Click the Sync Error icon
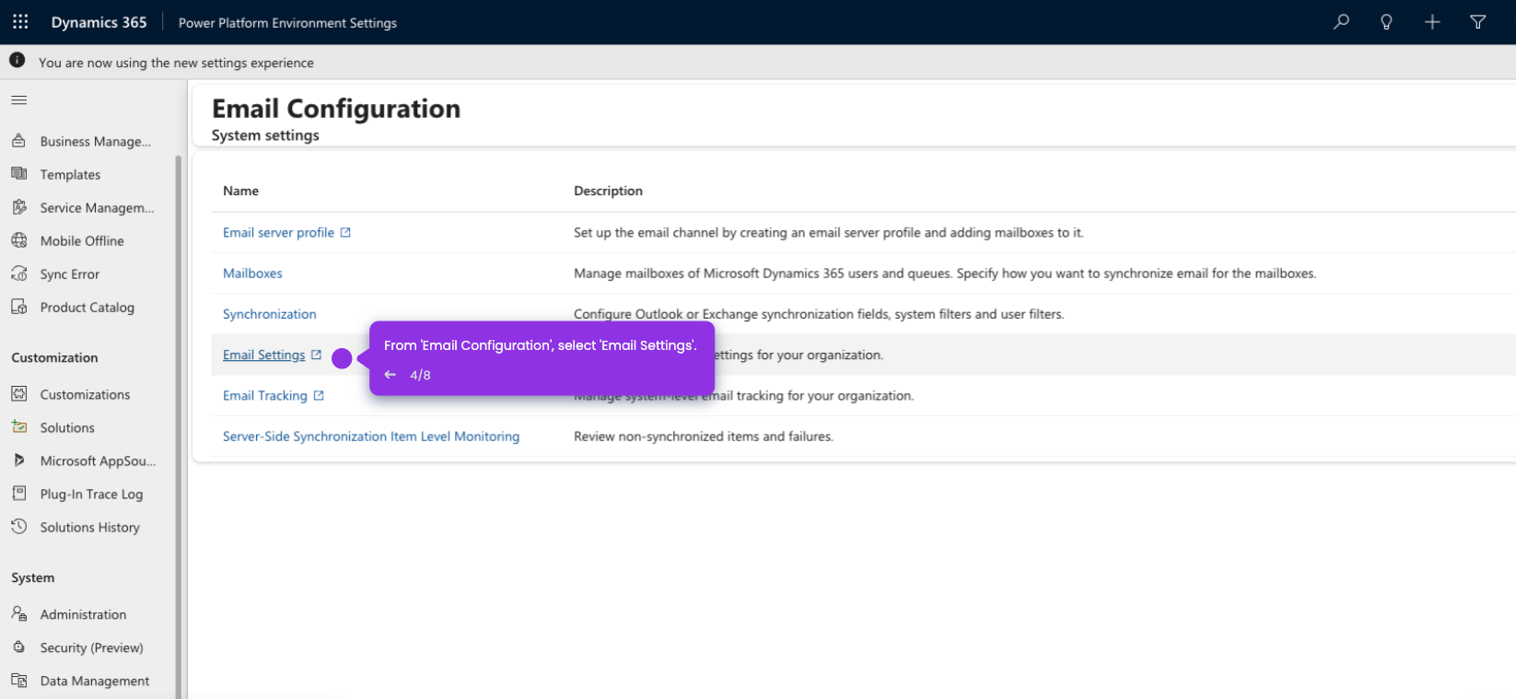Screen dimensions: 1516x699 click(x=19, y=274)
